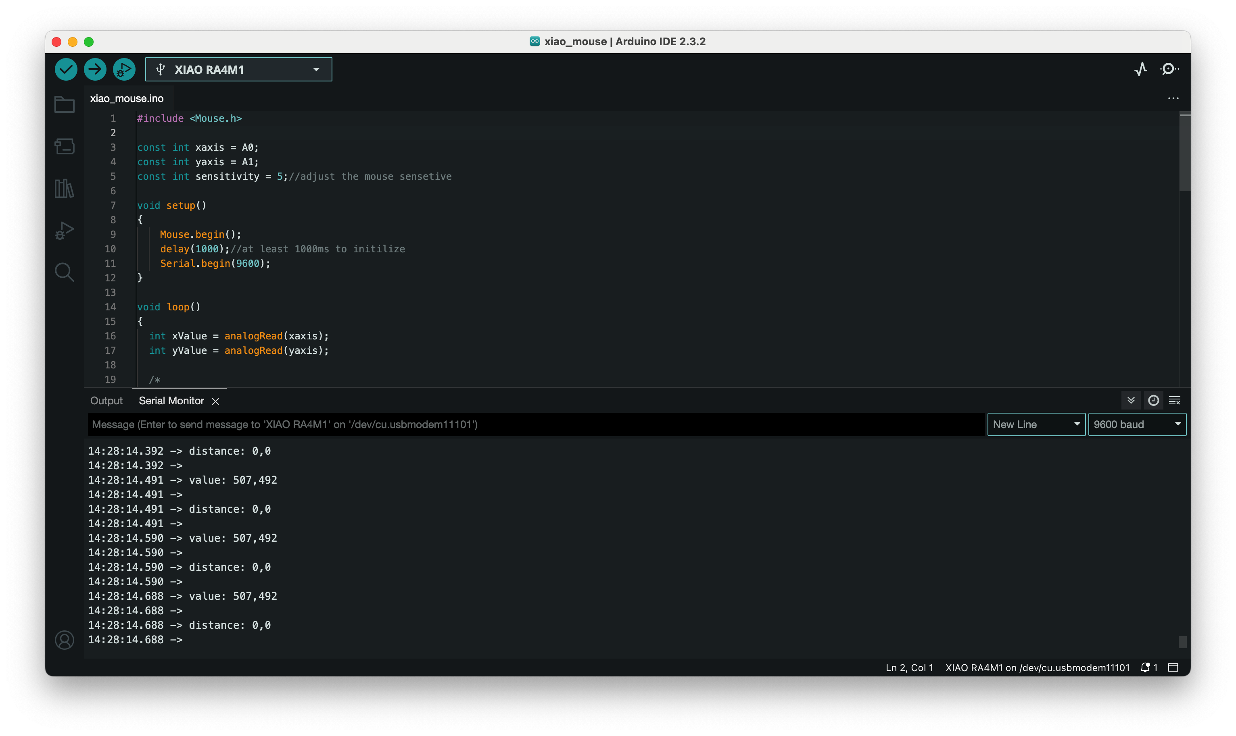Select the xiao_mouse.ino editor tab
The width and height of the screenshot is (1236, 736).
[x=127, y=98]
